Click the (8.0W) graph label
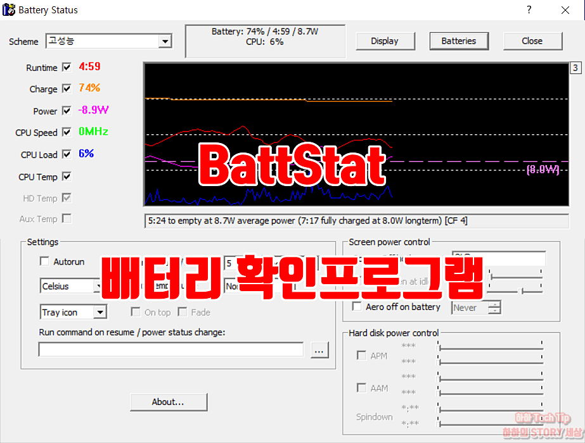The height and width of the screenshot is (443, 585). [x=543, y=170]
